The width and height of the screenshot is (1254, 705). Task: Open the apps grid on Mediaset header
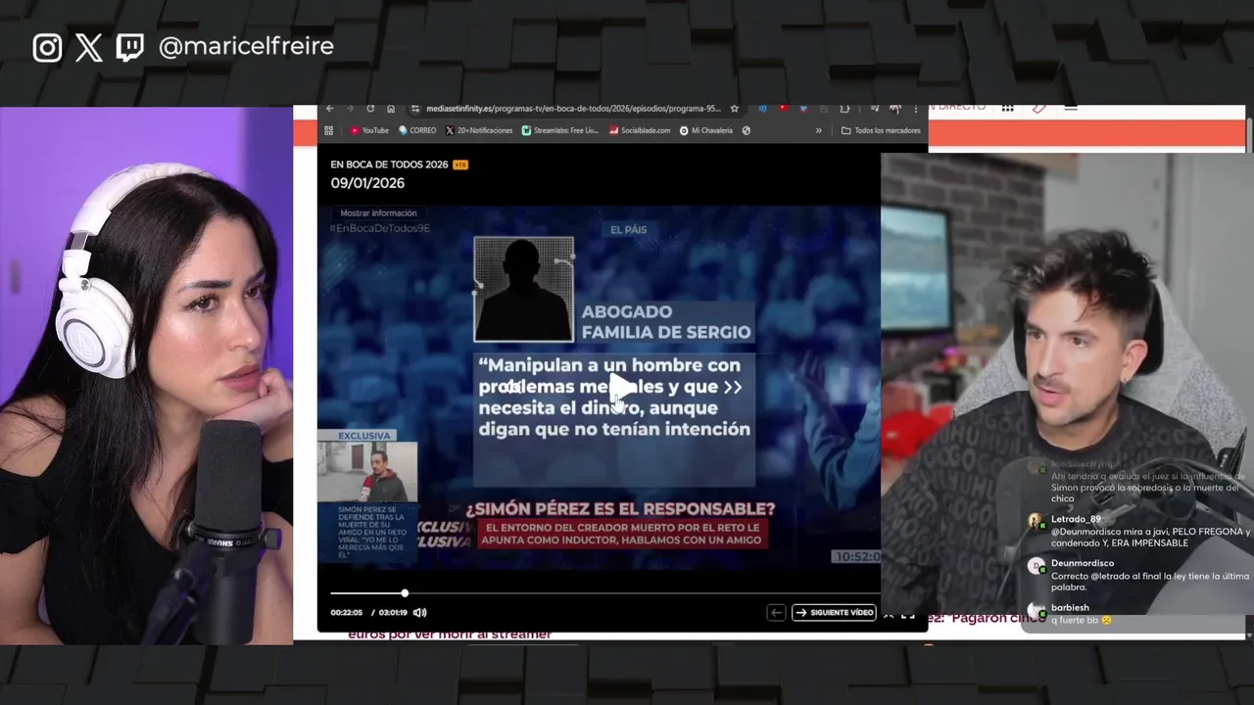point(1007,107)
